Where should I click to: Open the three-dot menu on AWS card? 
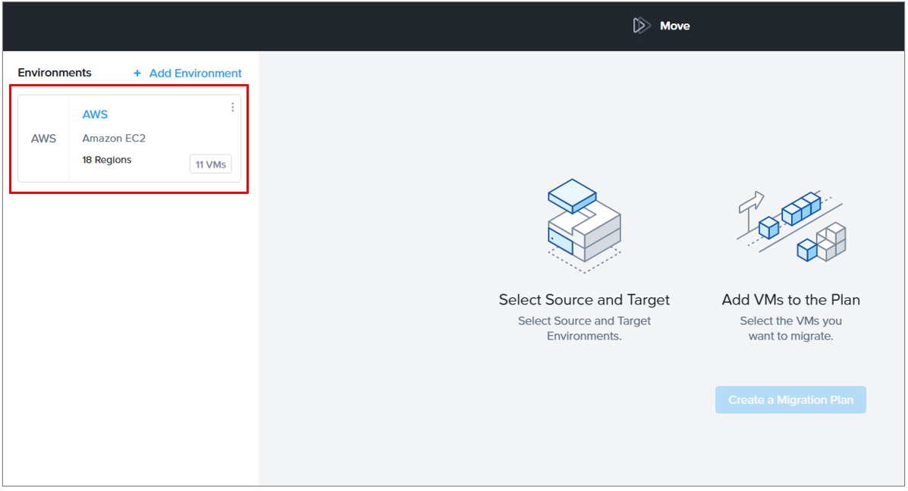tap(233, 108)
